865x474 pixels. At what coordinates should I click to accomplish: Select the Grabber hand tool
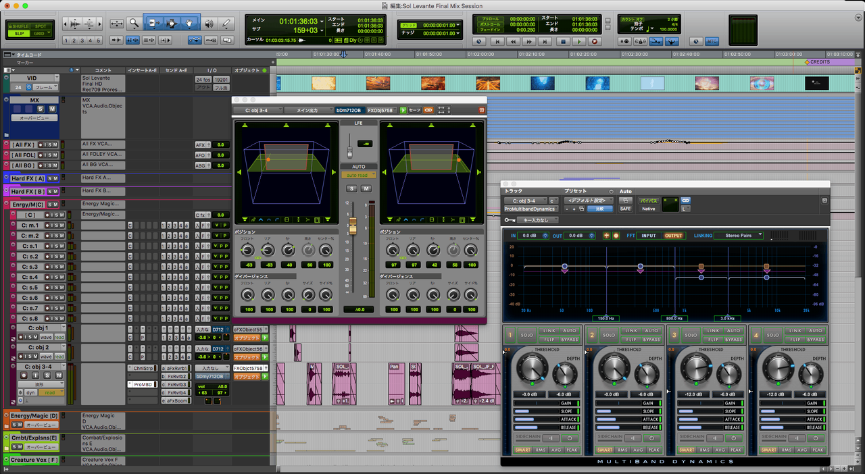click(x=191, y=23)
